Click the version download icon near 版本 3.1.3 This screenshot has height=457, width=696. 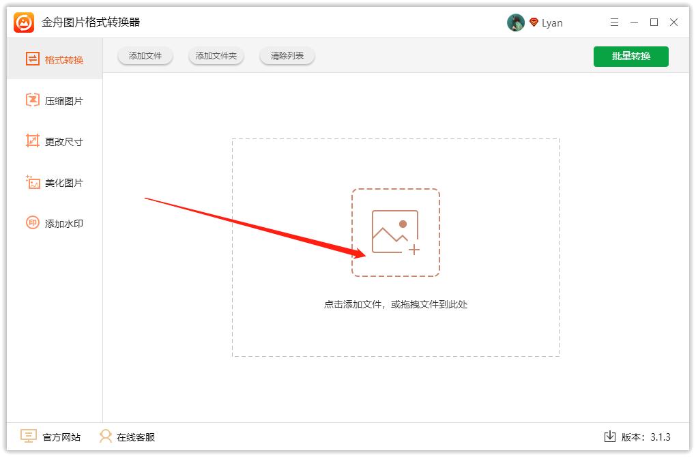(x=609, y=437)
